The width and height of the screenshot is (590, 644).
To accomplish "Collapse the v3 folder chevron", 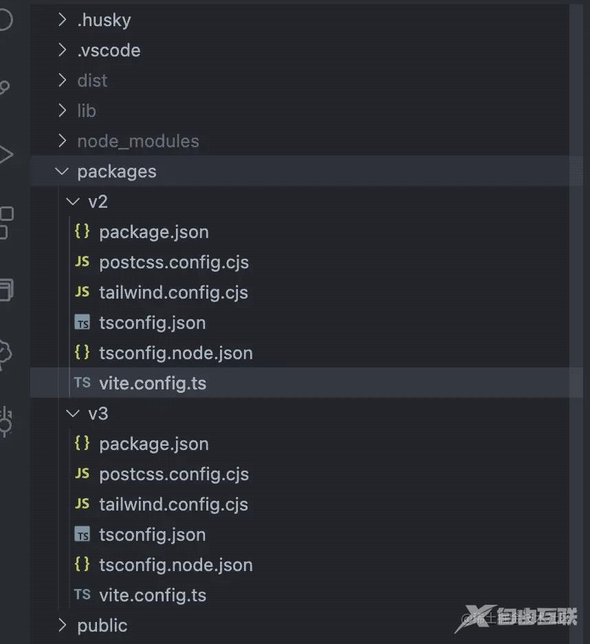I will tap(73, 414).
